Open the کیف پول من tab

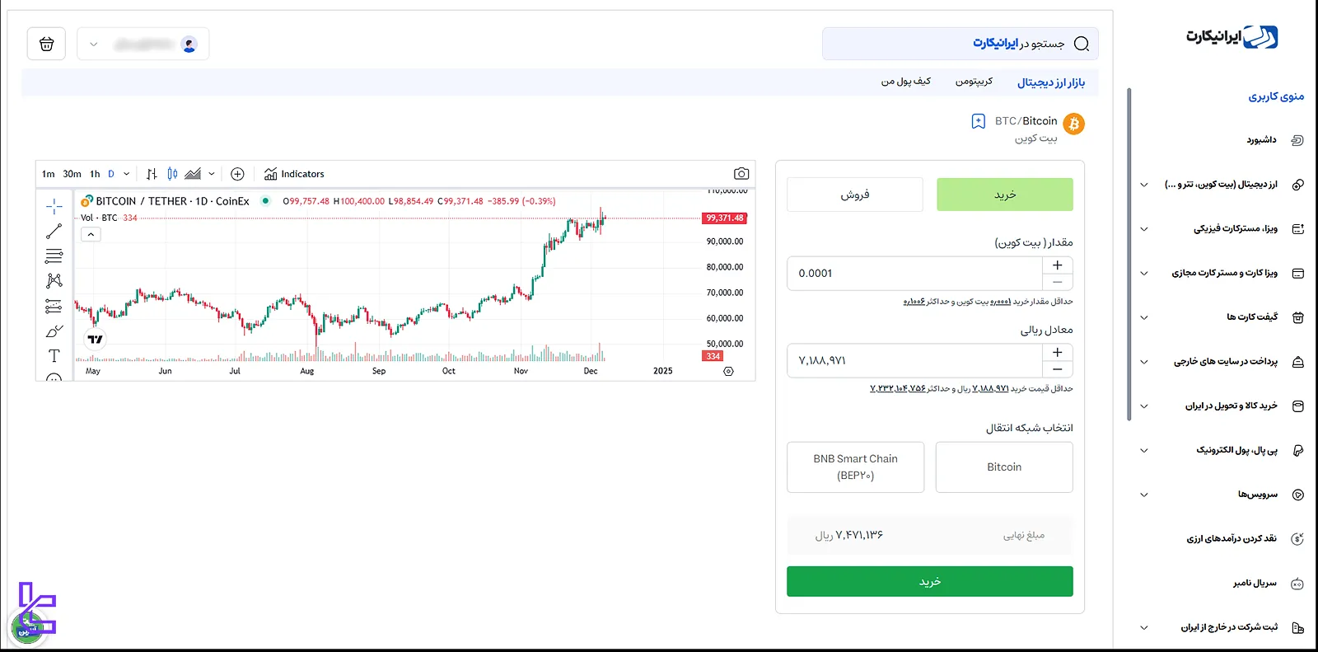click(x=906, y=82)
